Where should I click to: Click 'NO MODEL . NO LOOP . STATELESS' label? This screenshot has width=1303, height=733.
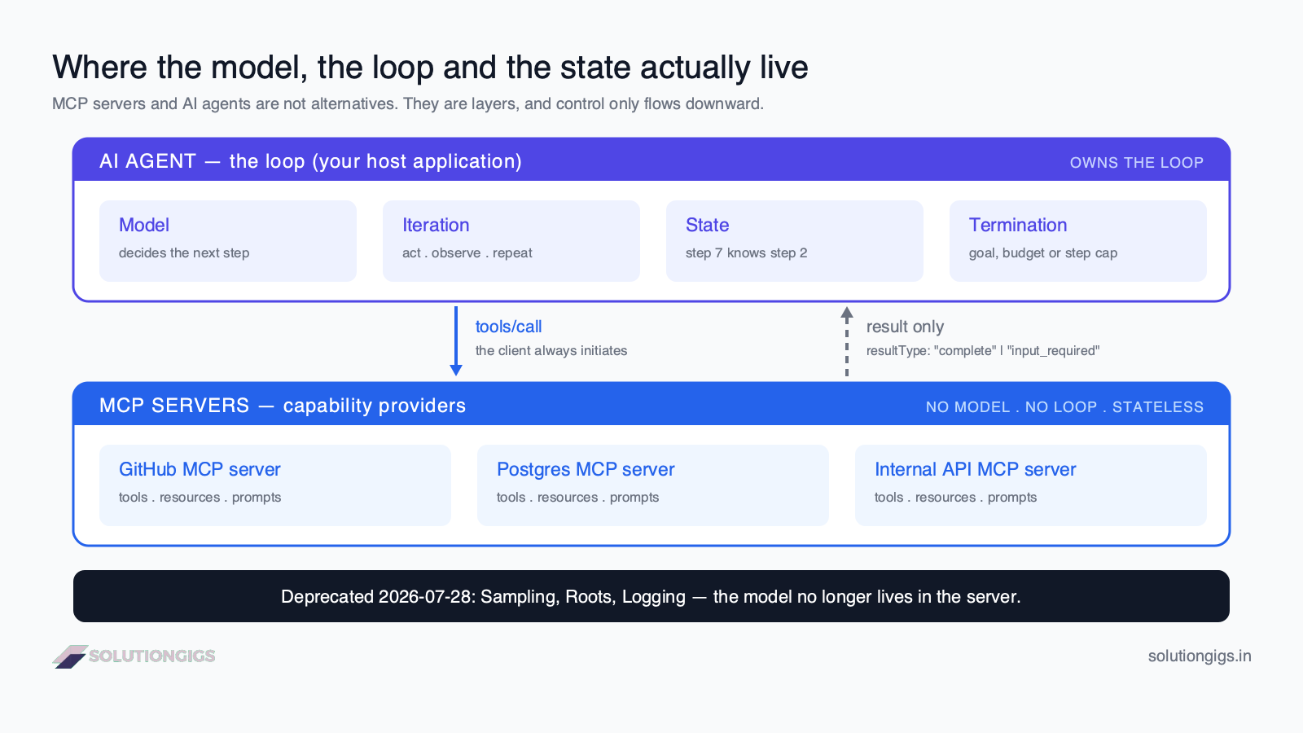(x=1064, y=407)
